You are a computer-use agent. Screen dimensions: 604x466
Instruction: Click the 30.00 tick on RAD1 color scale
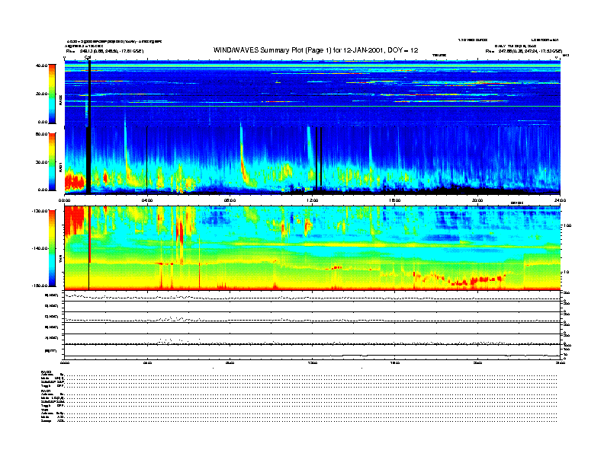coord(41,162)
